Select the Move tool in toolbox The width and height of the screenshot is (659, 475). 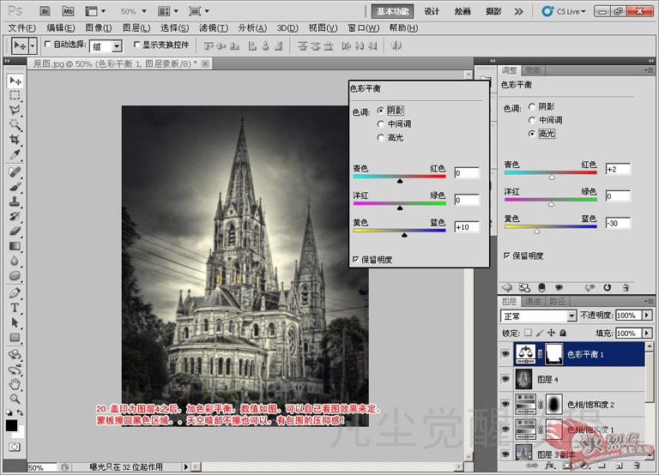tap(15, 81)
